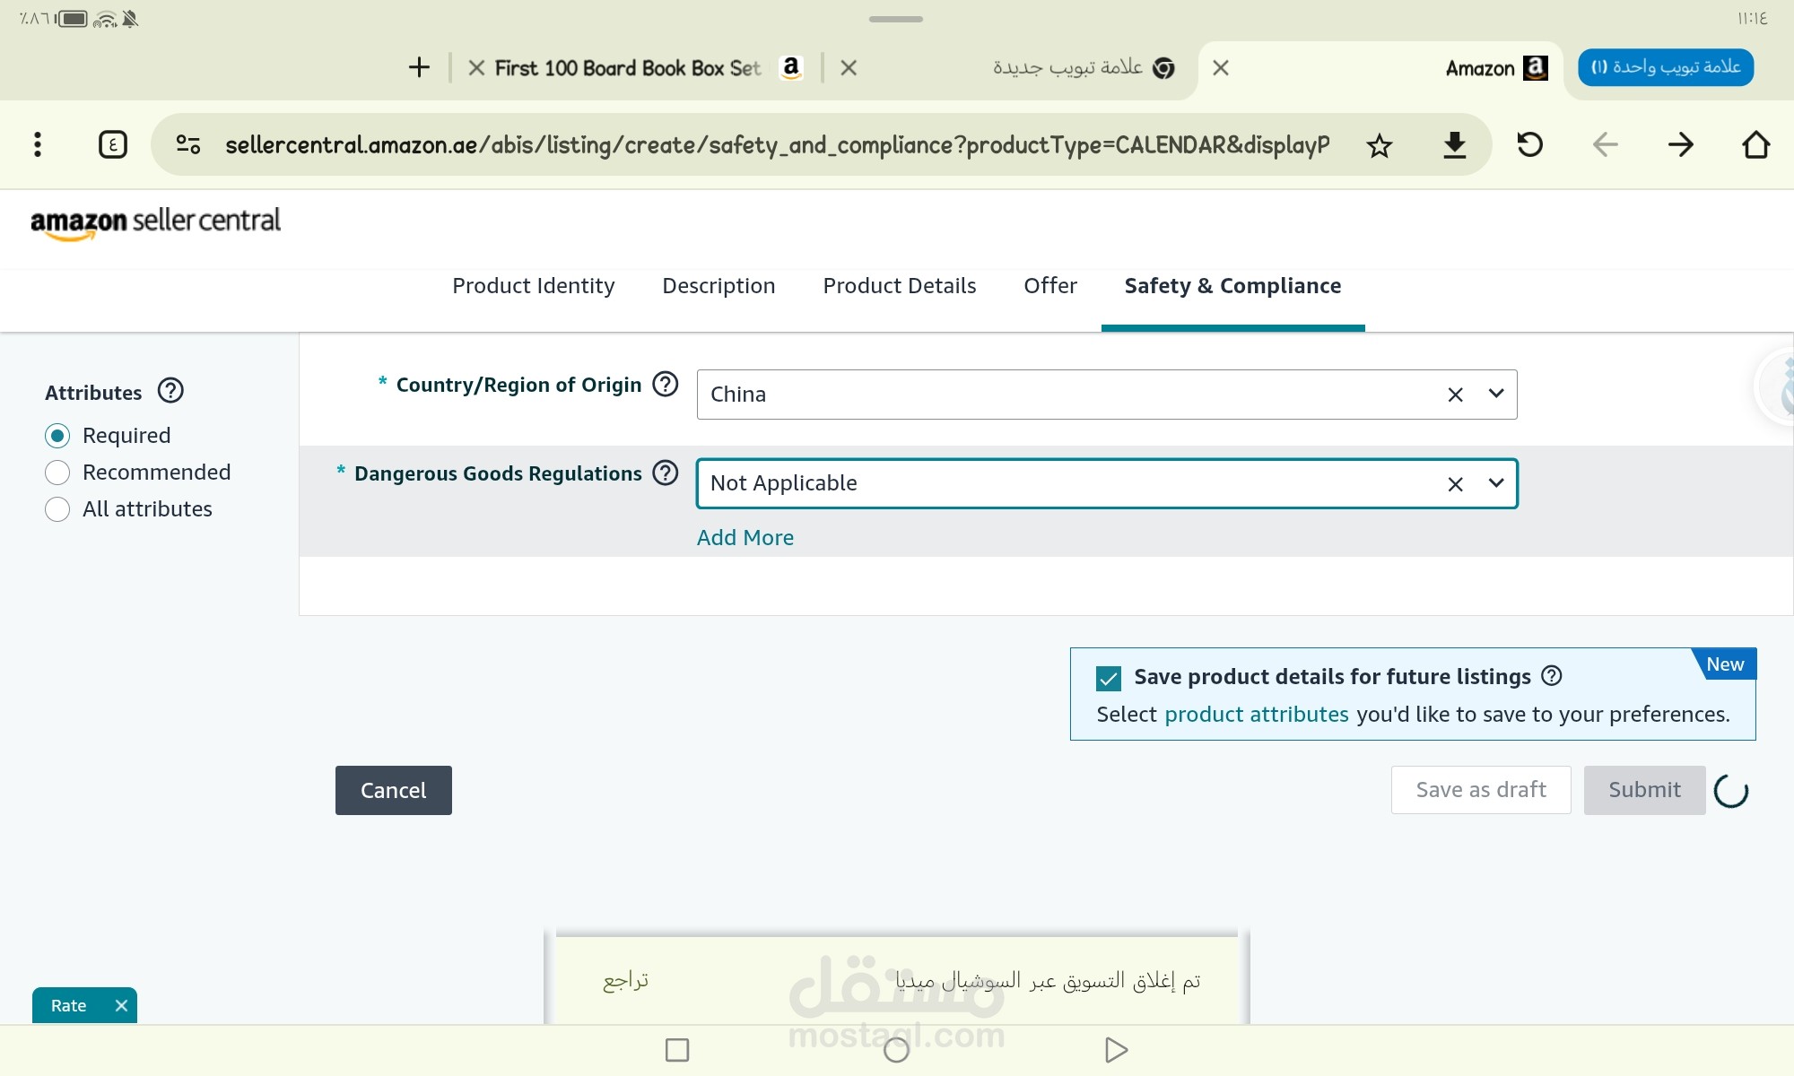This screenshot has width=1794, height=1076.
Task: Open the three-dot browser menu
Action: [37, 144]
